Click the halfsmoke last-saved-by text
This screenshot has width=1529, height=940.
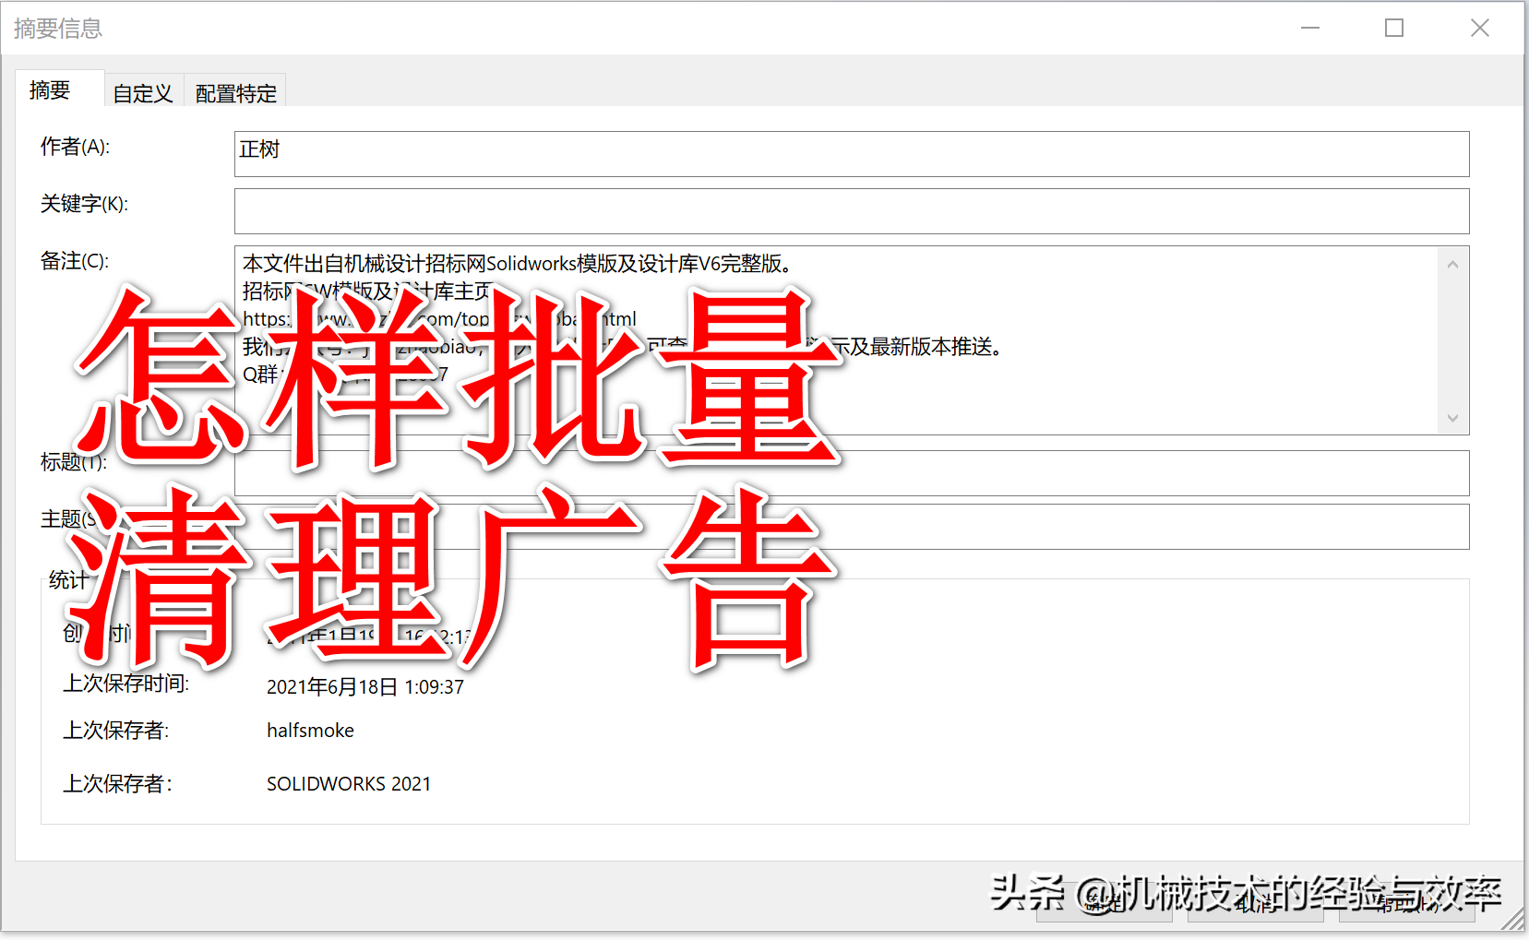(310, 731)
